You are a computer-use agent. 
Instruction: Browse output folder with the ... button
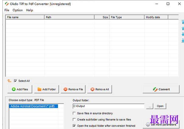click(x=150, y=106)
